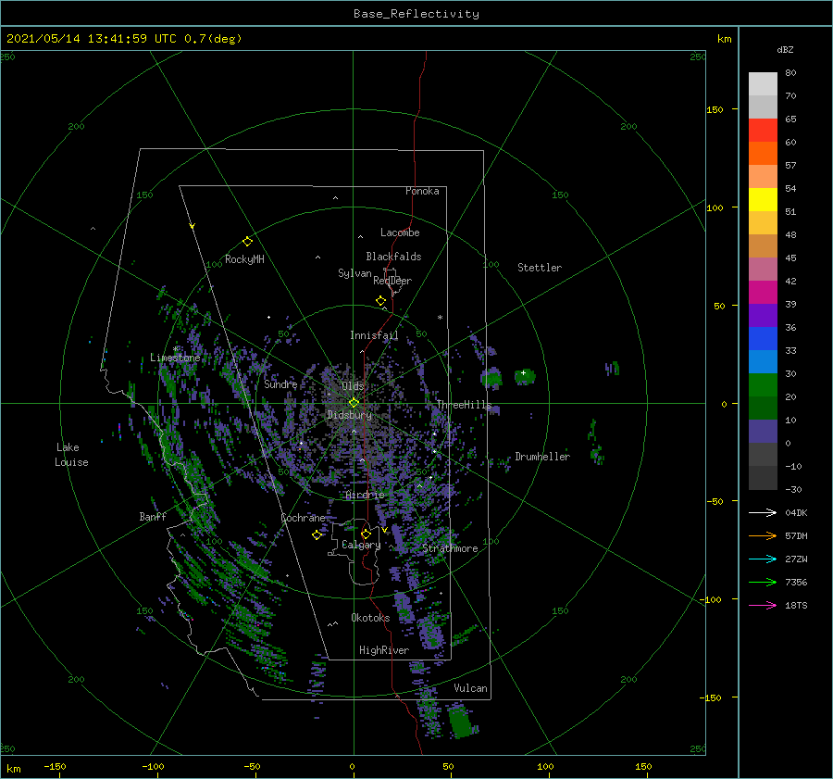
Task: Click the yellow diamond marker near RockyMH
Action: (x=247, y=242)
